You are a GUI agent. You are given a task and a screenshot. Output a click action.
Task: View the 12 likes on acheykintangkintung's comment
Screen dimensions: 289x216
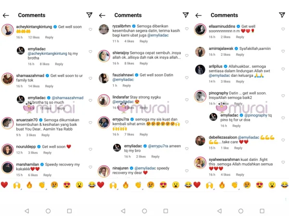click(x=34, y=37)
